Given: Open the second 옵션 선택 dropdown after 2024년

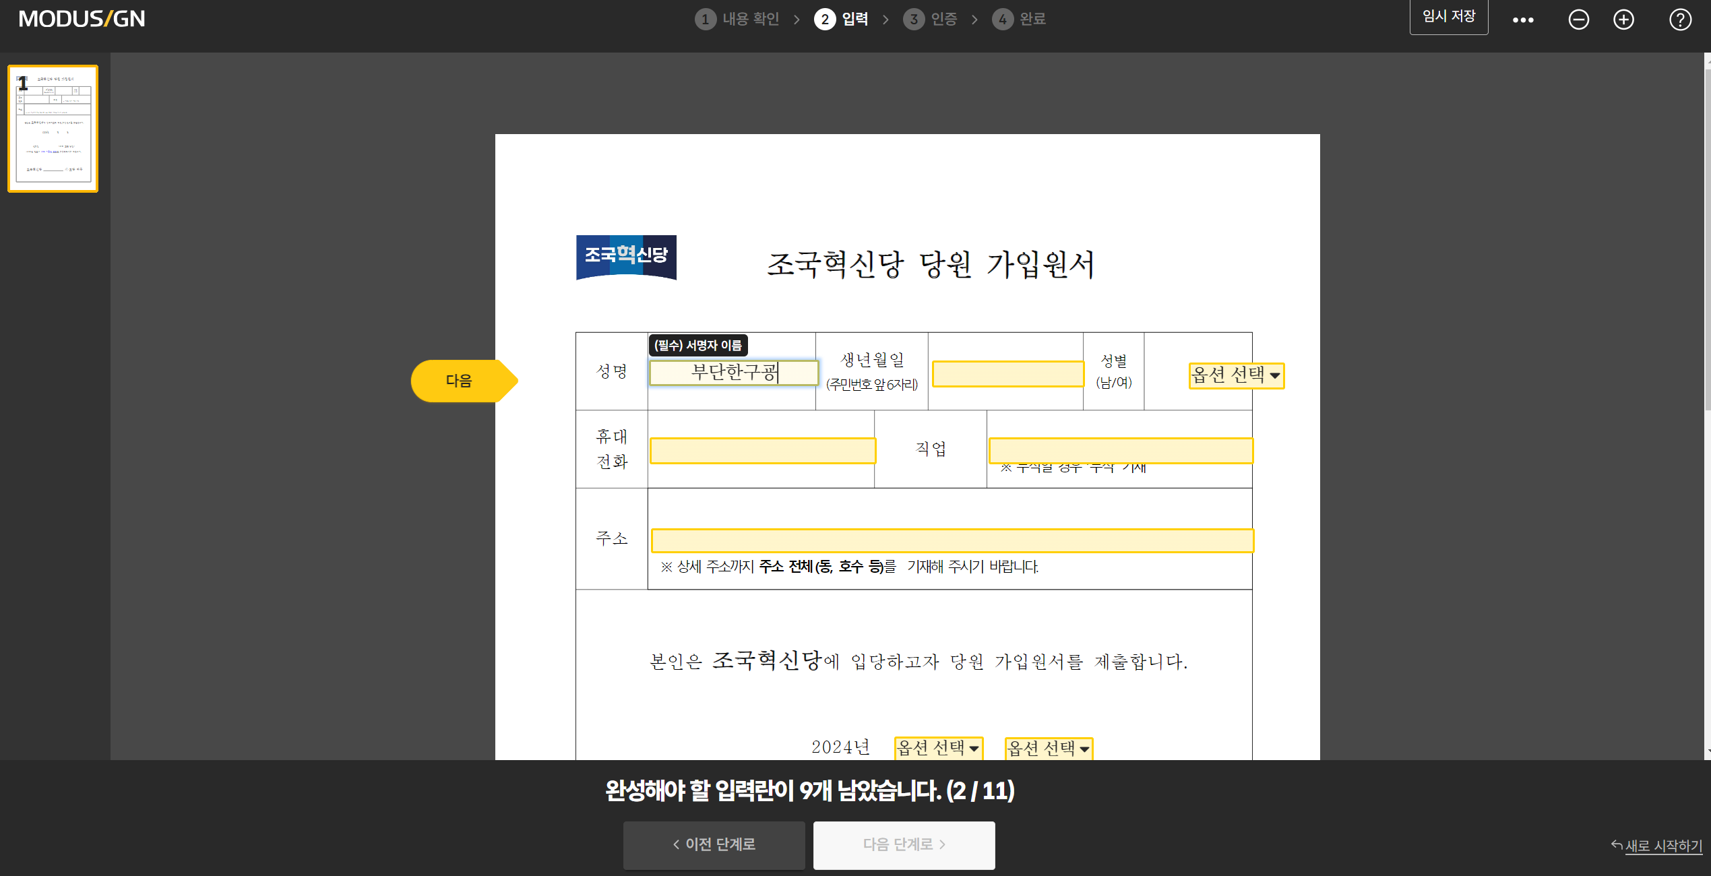Looking at the screenshot, I should coord(1048,747).
